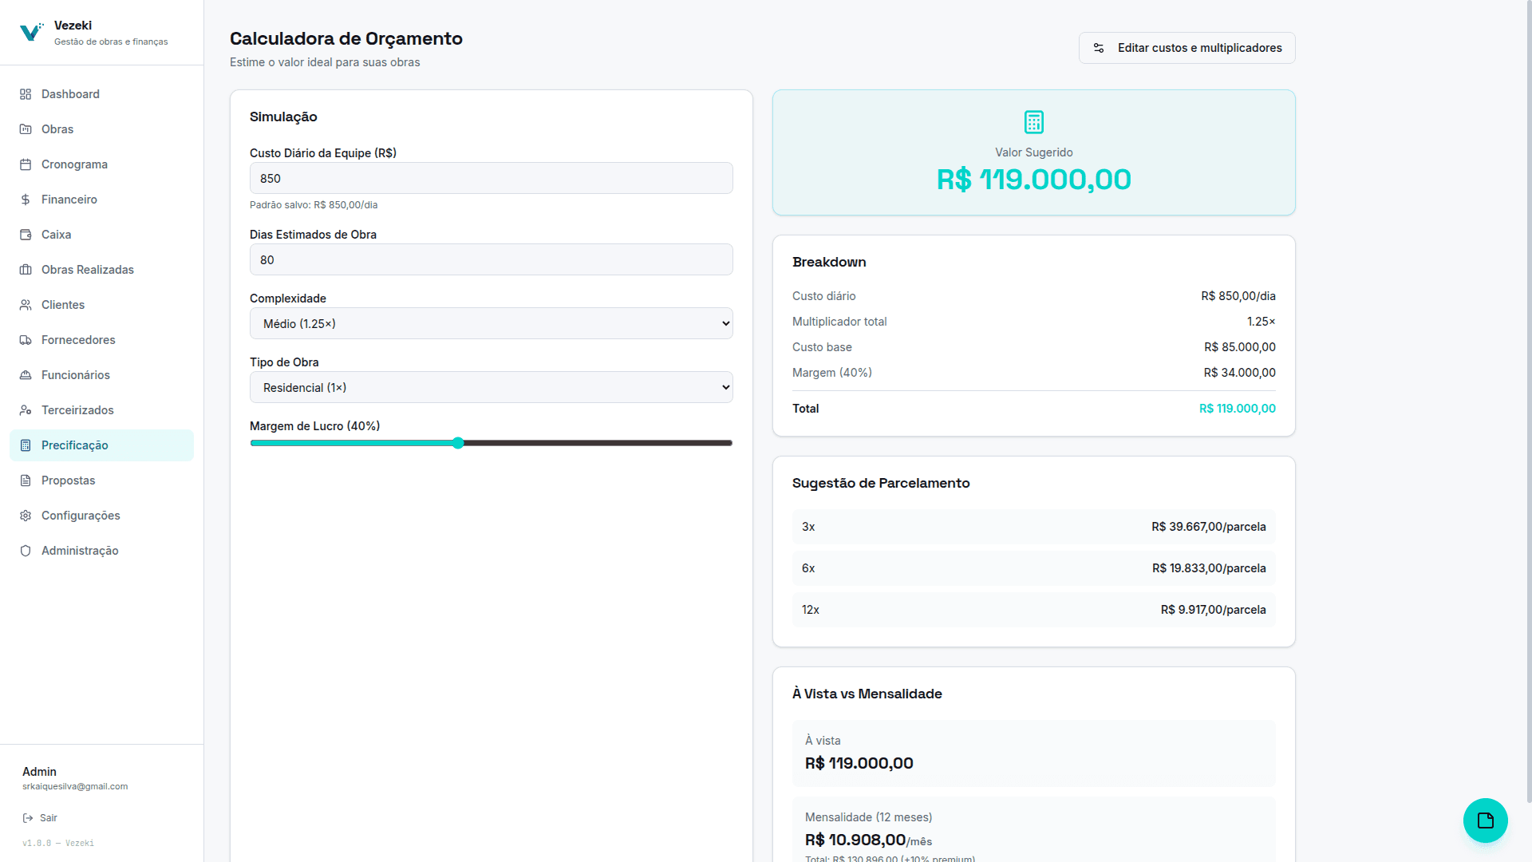Screen dimensions: 1532x862
Task: Click the Dashboard grid icon in sidebar
Action: 26,94
